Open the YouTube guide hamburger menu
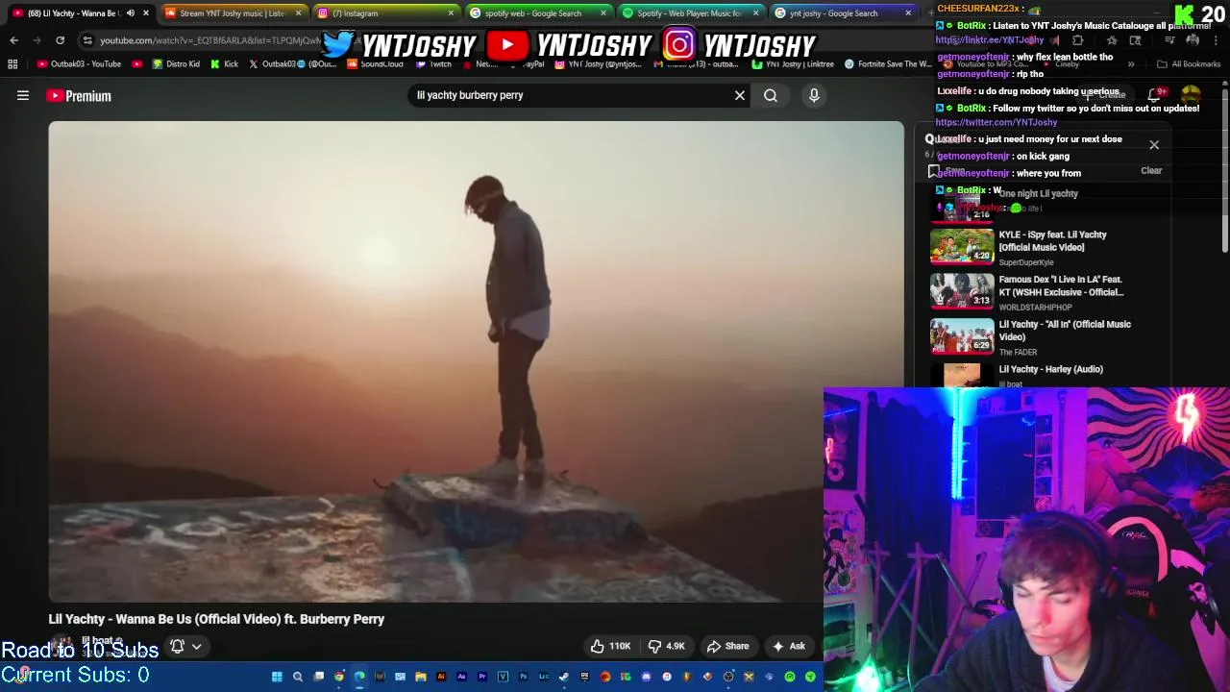Viewport: 1230px width, 692px height. point(23,96)
